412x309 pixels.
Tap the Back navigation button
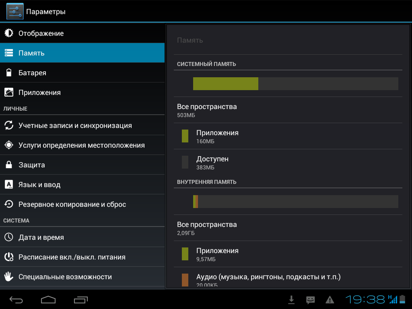point(16,300)
